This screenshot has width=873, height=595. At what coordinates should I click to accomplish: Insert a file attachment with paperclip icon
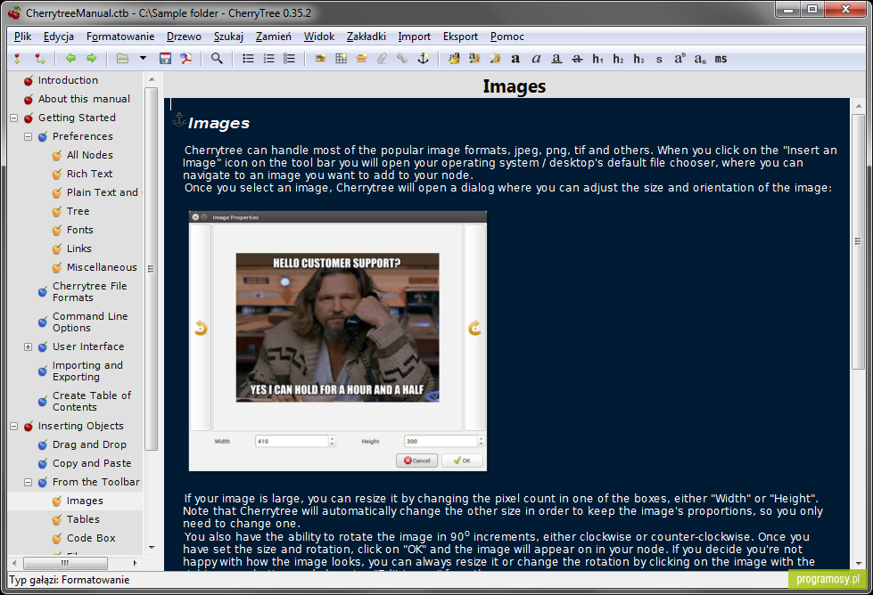[382, 59]
